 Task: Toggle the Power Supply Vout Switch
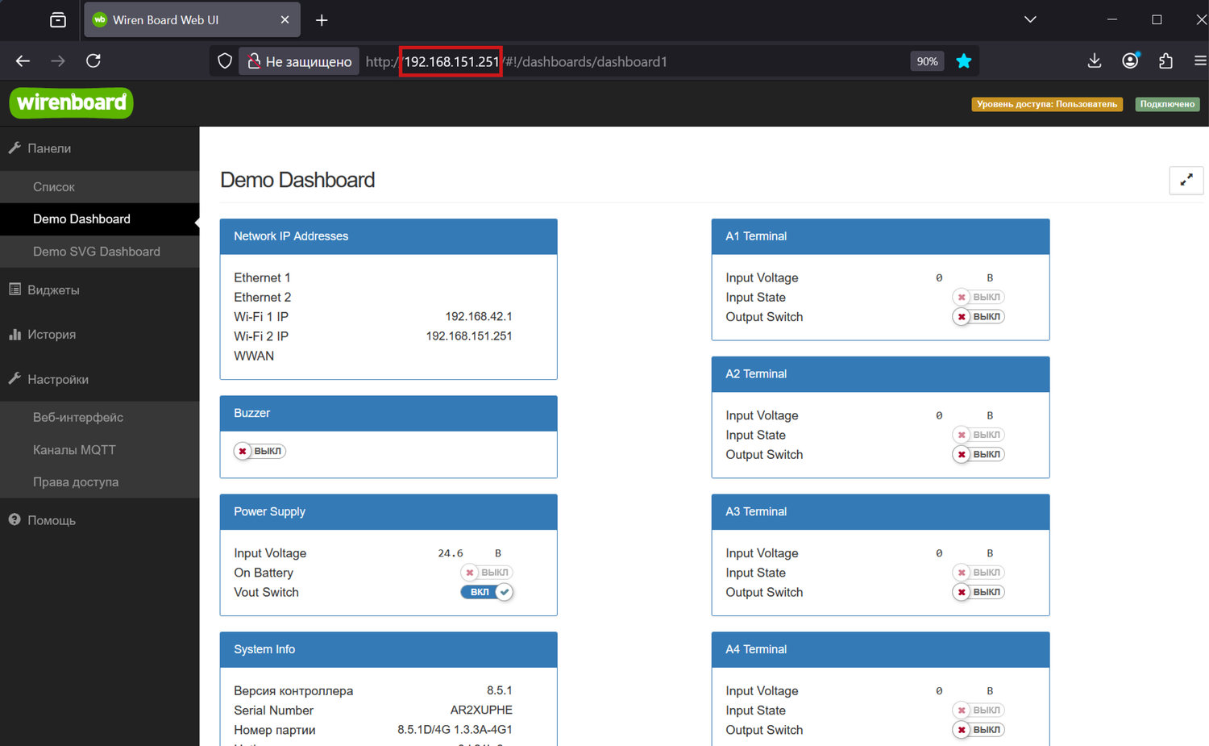tap(487, 592)
